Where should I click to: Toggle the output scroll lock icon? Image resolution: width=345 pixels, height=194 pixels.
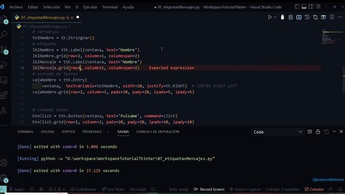click(318, 131)
